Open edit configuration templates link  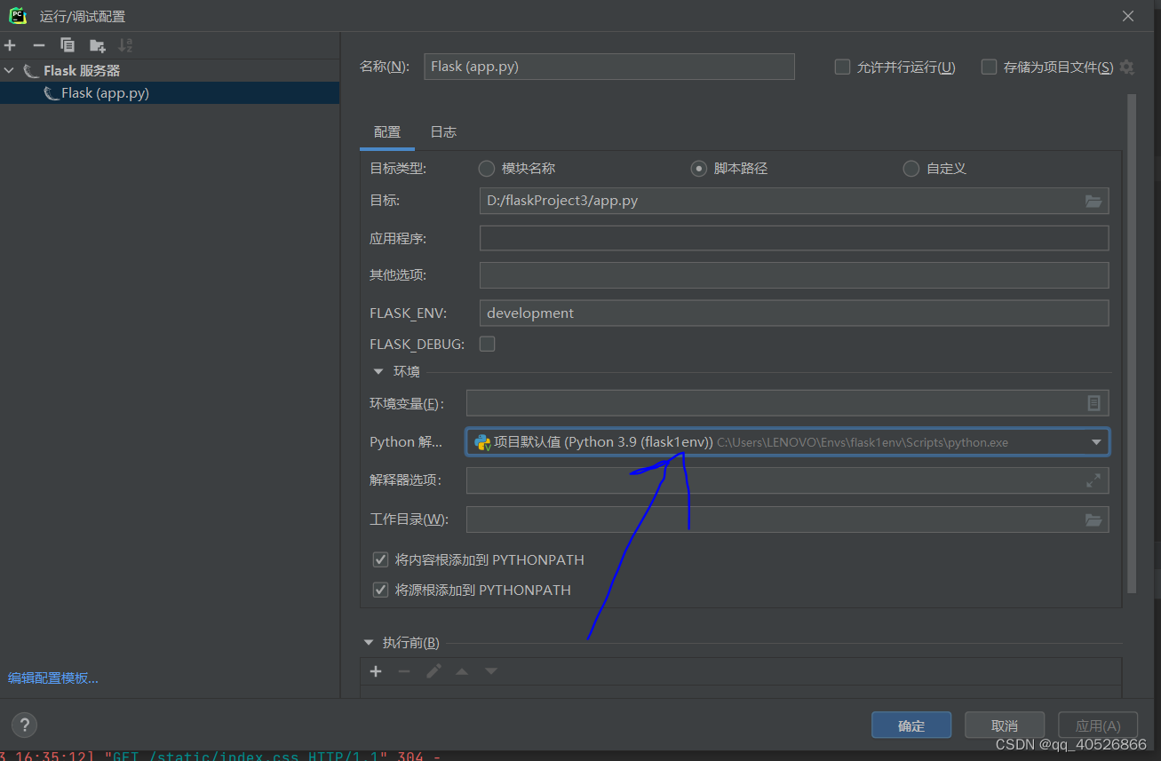(x=53, y=678)
